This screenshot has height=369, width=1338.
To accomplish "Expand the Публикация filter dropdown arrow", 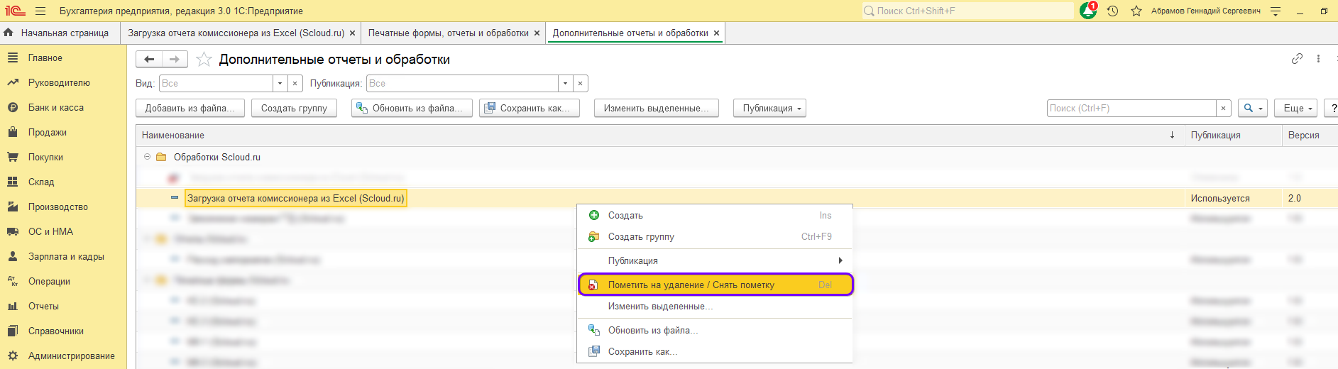I will click(x=565, y=84).
